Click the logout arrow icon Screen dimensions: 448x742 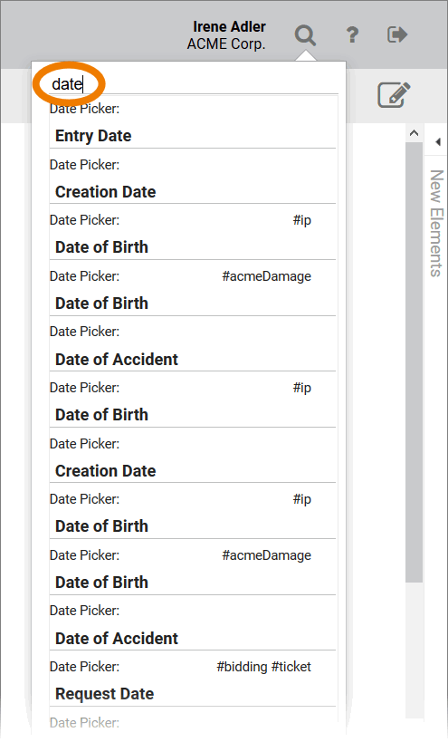[397, 35]
